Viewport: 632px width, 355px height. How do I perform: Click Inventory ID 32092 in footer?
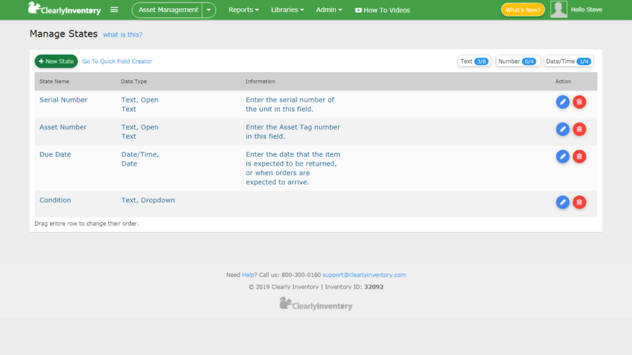pyautogui.click(x=355, y=287)
